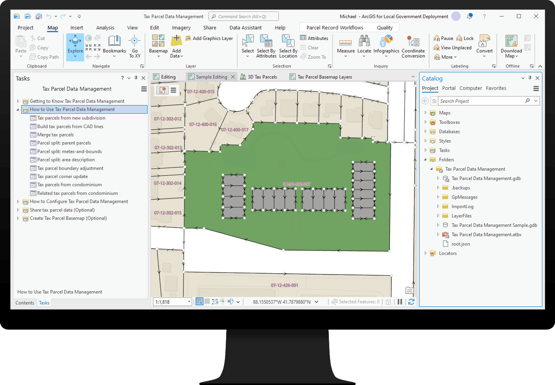Image resolution: width=555 pixels, height=385 pixels.
Task: Toggle Lock labels
Action: pyautogui.click(x=465, y=38)
